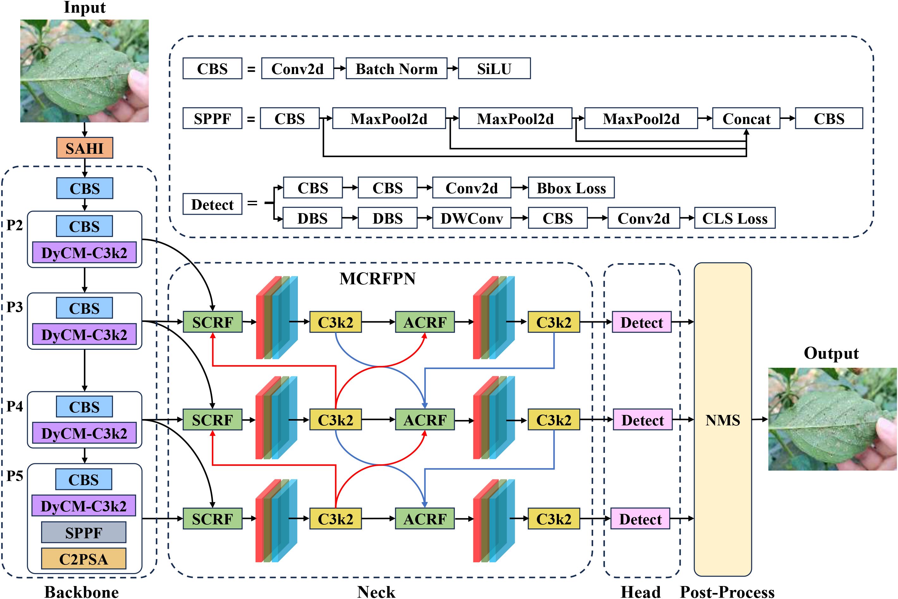The height and width of the screenshot is (599, 898).
Task: Select the DWConv box in Detect definition
Action: pyautogui.click(x=471, y=218)
